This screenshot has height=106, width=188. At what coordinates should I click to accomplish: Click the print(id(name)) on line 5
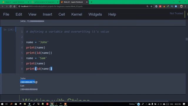tap(39, 53)
